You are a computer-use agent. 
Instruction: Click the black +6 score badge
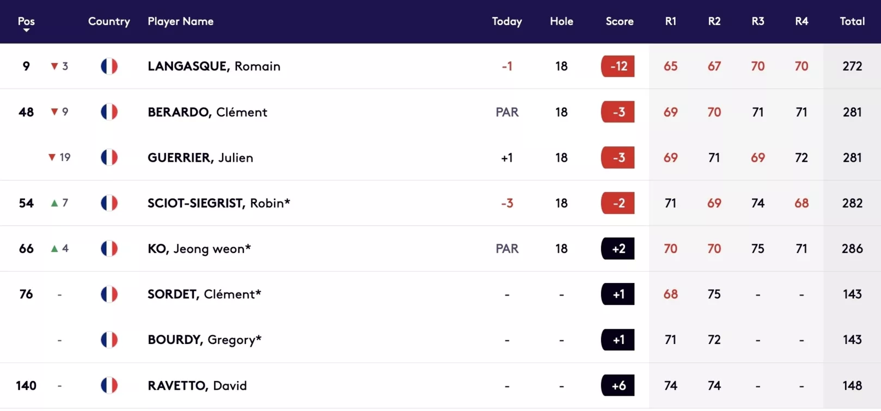[618, 385]
